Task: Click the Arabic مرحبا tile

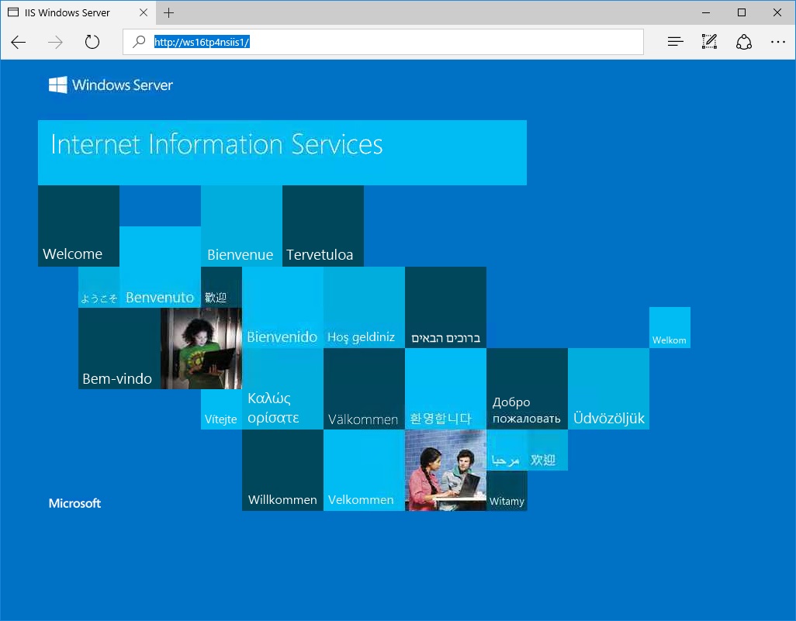Action: click(507, 450)
